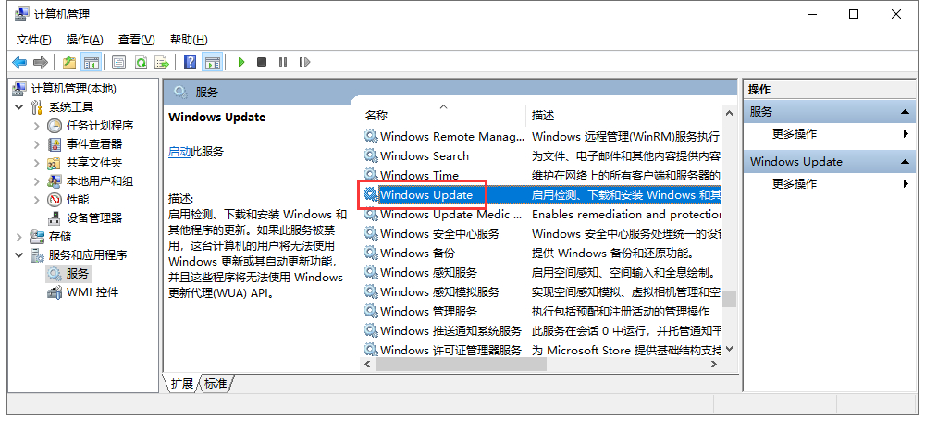Viewport: 925px width, 421px height.
Task: Open the 操作(A) menu
Action: pyautogui.click(x=85, y=40)
